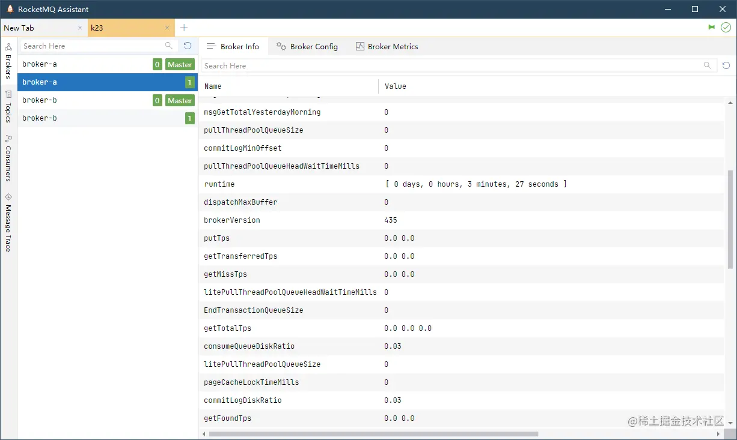Click the runtime value with 27 seconds
The image size is (737, 440).
pos(476,184)
